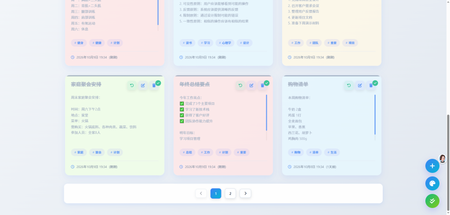Click the 购物 tag
The image size is (450, 215).
296,152
